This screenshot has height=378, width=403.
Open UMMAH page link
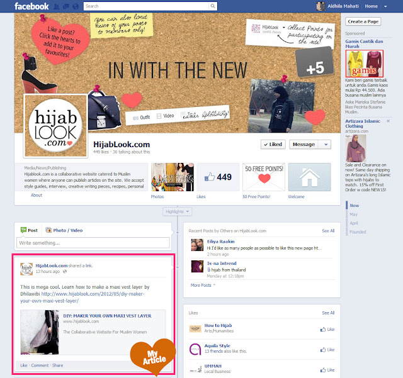(213, 366)
